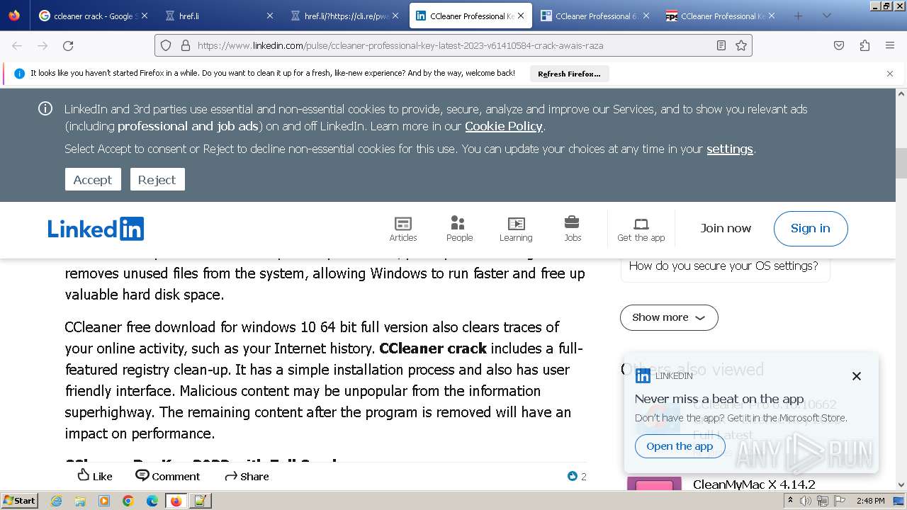Screen dimensions: 907x510
Task: Open Windows Media Player in the taskbar
Action: pos(104,501)
